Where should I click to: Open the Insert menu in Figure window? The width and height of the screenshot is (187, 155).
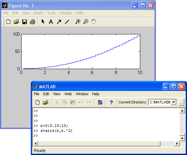click(x=38, y=13)
